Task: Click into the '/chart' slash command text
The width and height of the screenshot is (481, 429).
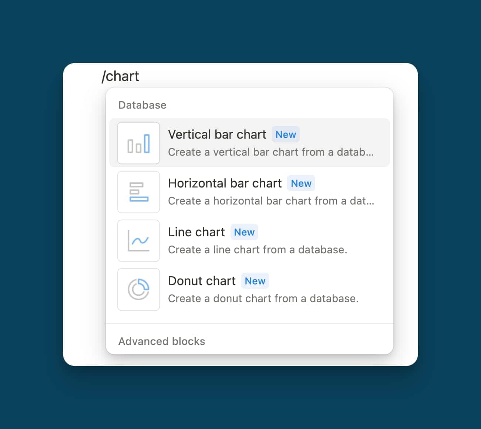Action: point(120,76)
